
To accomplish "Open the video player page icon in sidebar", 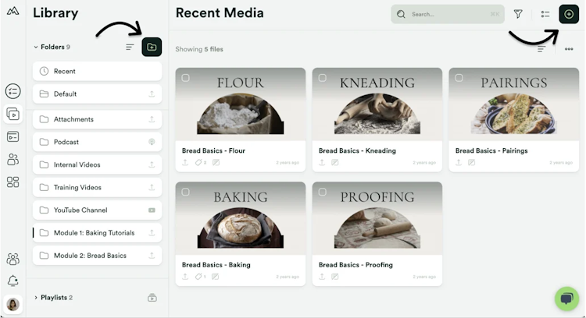I will click(13, 137).
